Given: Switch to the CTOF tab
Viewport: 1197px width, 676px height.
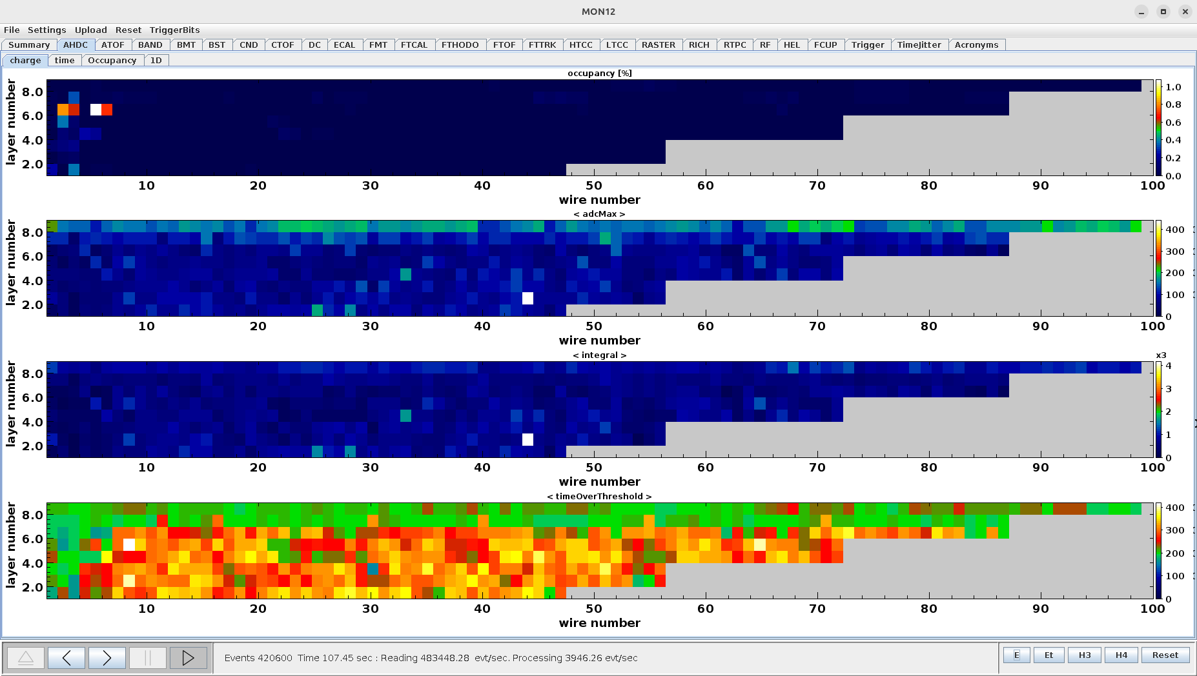Looking at the screenshot, I should 283,45.
